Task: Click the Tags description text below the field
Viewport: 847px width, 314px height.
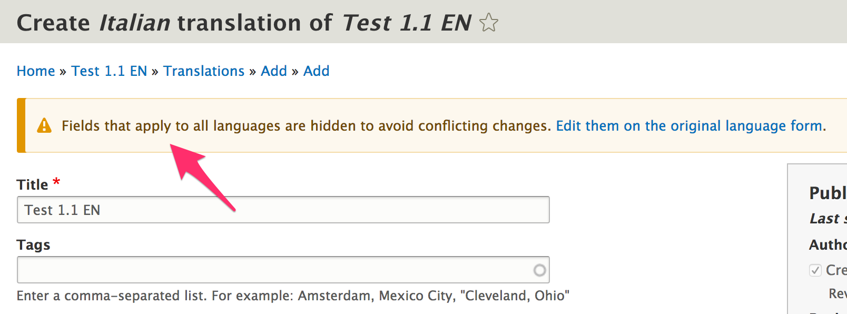Action: [293, 296]
